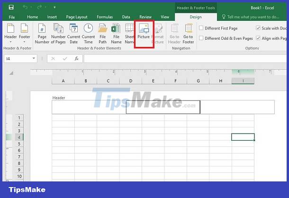Viewport: 289px width, 198px height.
Task: Click the Enter checkmark in formula bar
Action: point(65,59)
